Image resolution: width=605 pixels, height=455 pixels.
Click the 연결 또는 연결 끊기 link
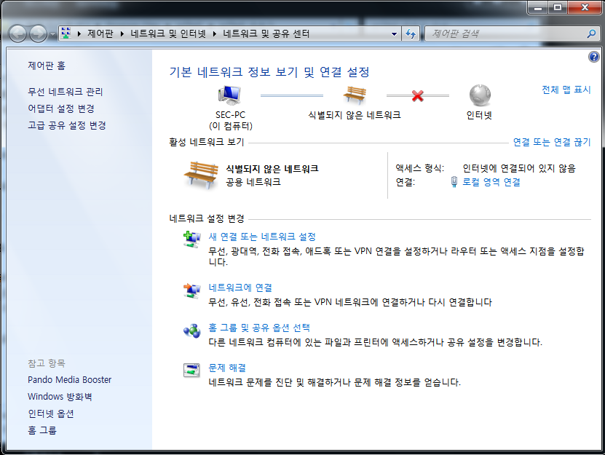552,142
